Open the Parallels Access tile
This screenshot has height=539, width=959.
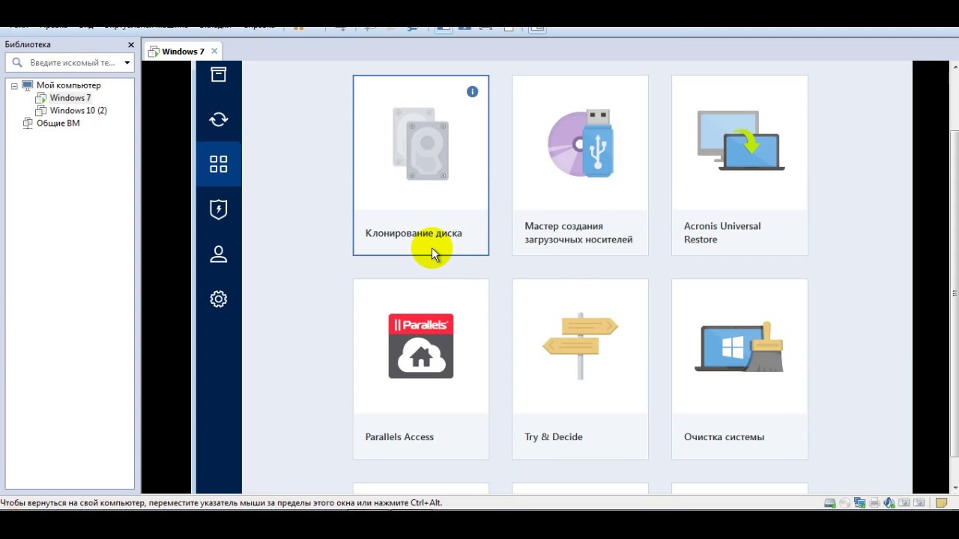tap(421, 369)
